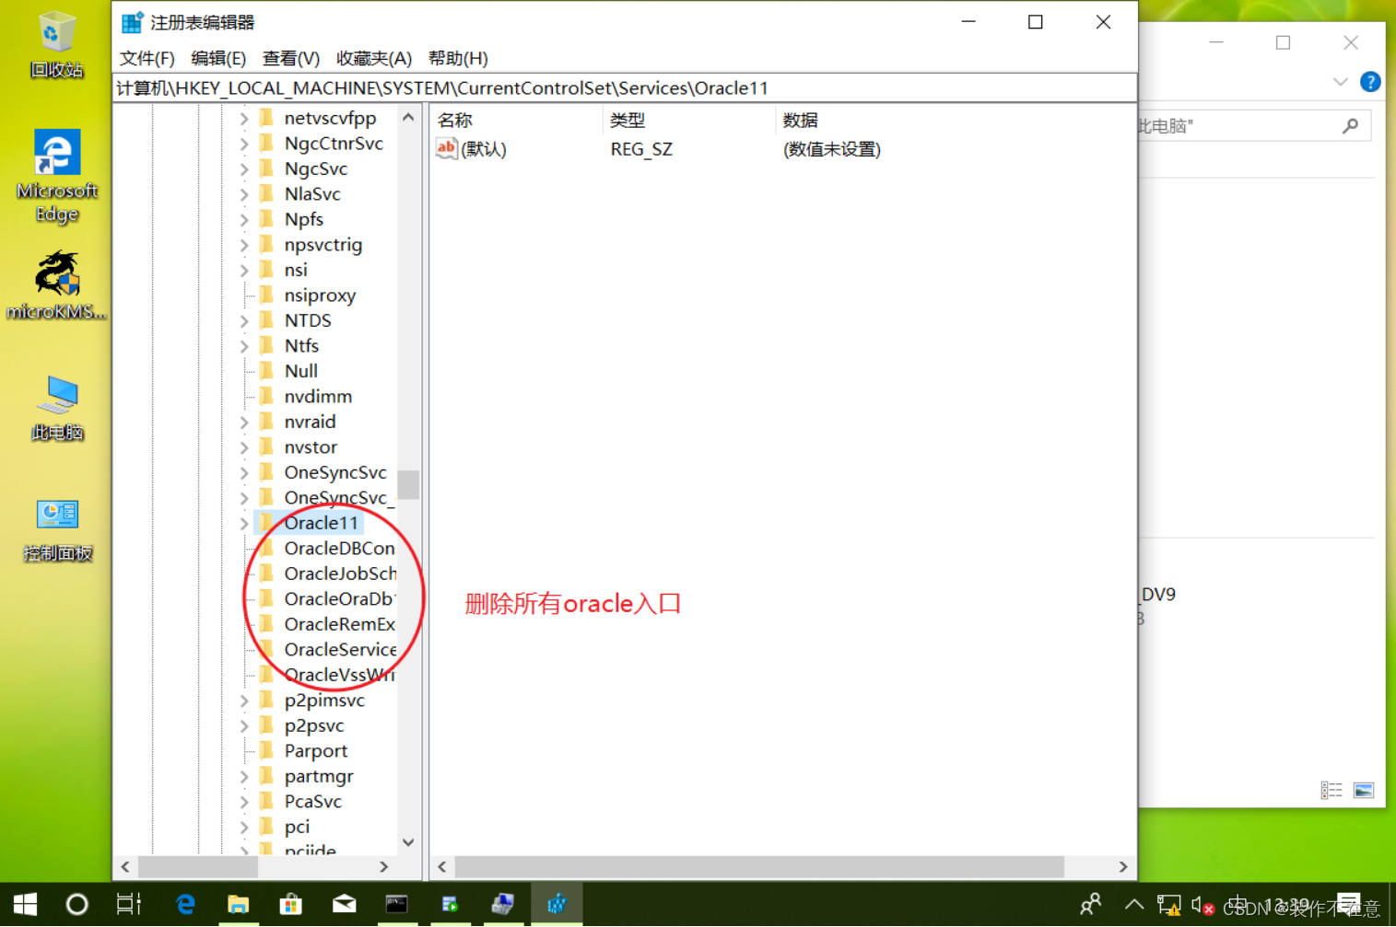1396x927 pixels.
Task: Click the OneSyncSvc folder icon
Action: tap(267, 472)
